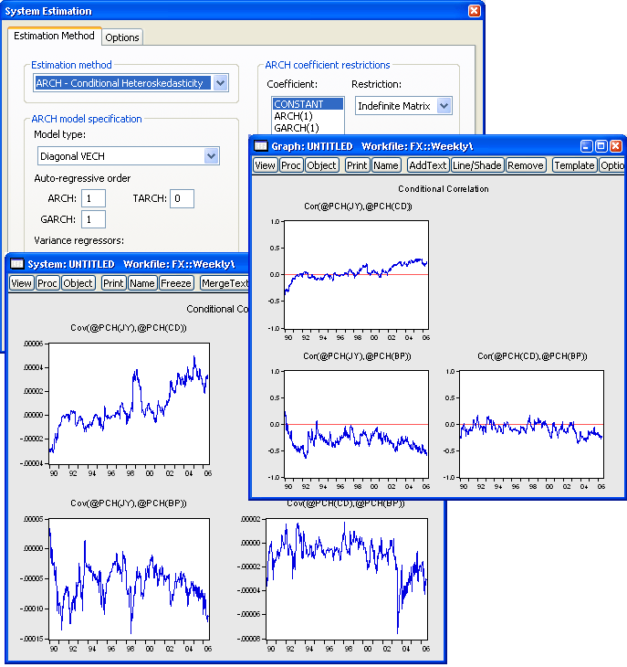
Task: Expand the Estimation method dropdown
Action: pos(220,83)
